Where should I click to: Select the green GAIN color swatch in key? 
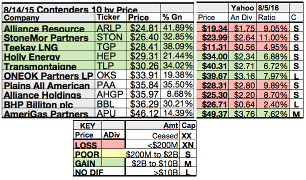click(113, 162)
